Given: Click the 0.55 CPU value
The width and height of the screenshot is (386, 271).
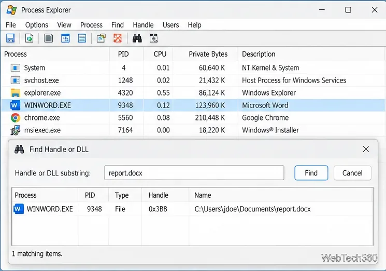Looking at the screenshot, I should pos(163,93).
